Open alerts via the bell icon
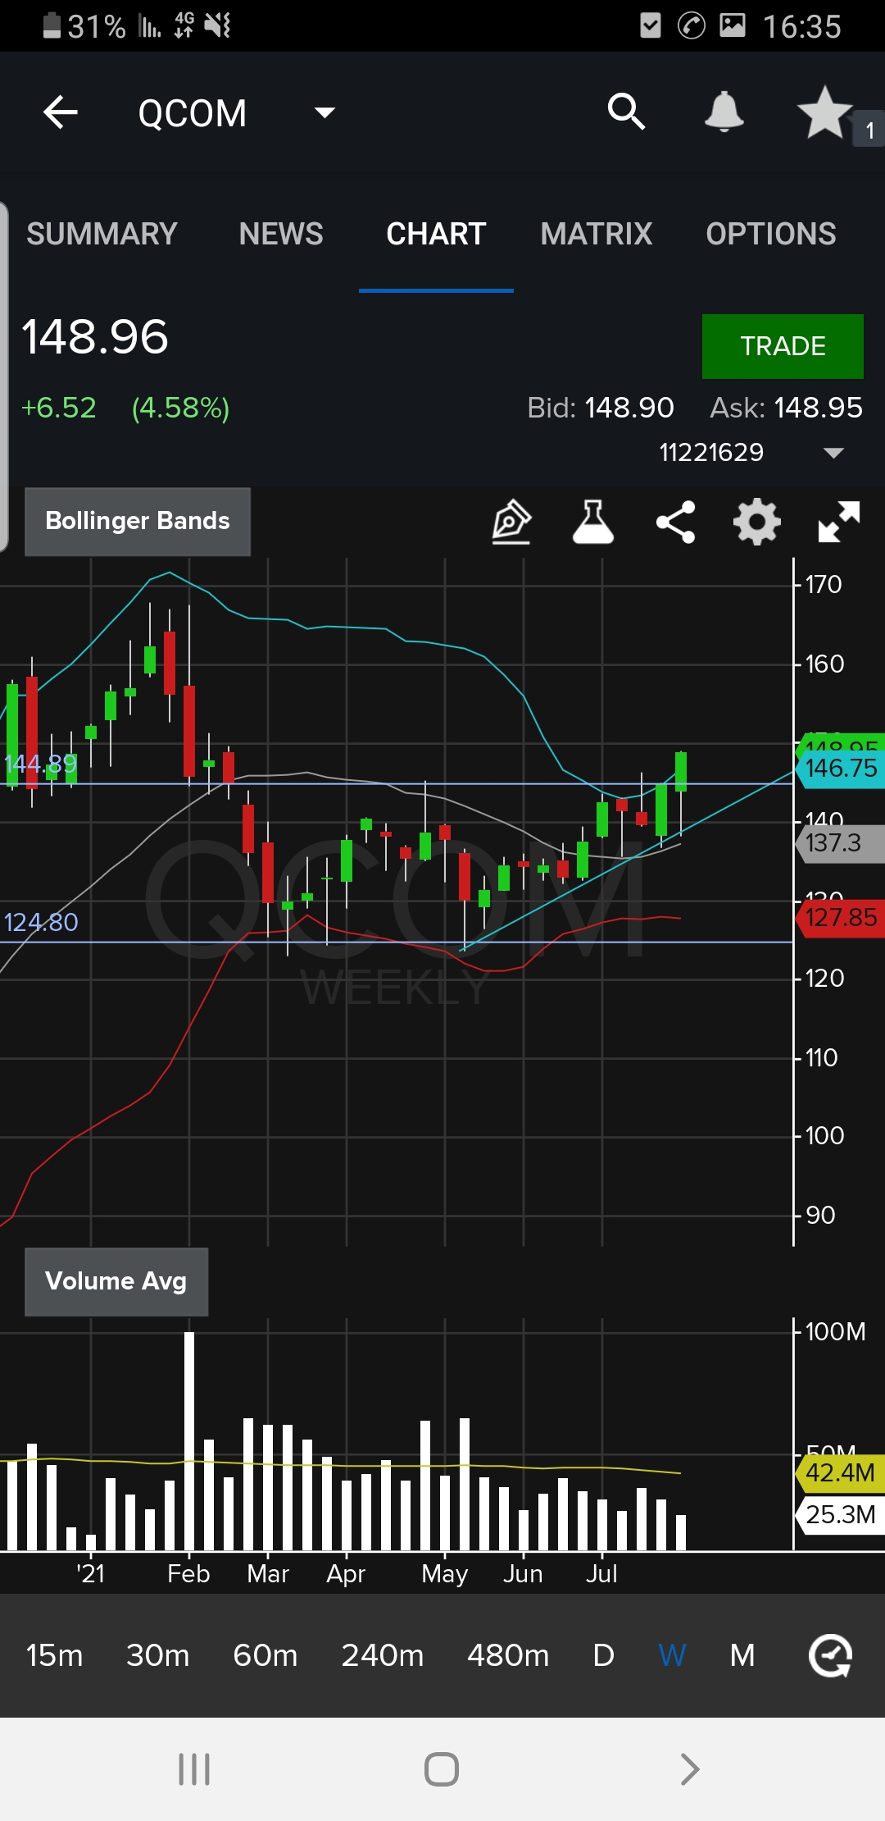The height and width of the screenshot is (1821, 885). (724, 112)
